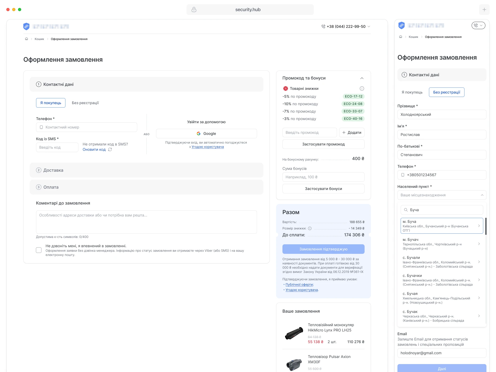Click home icon in desktop breadcrumb

coord(26,39)
